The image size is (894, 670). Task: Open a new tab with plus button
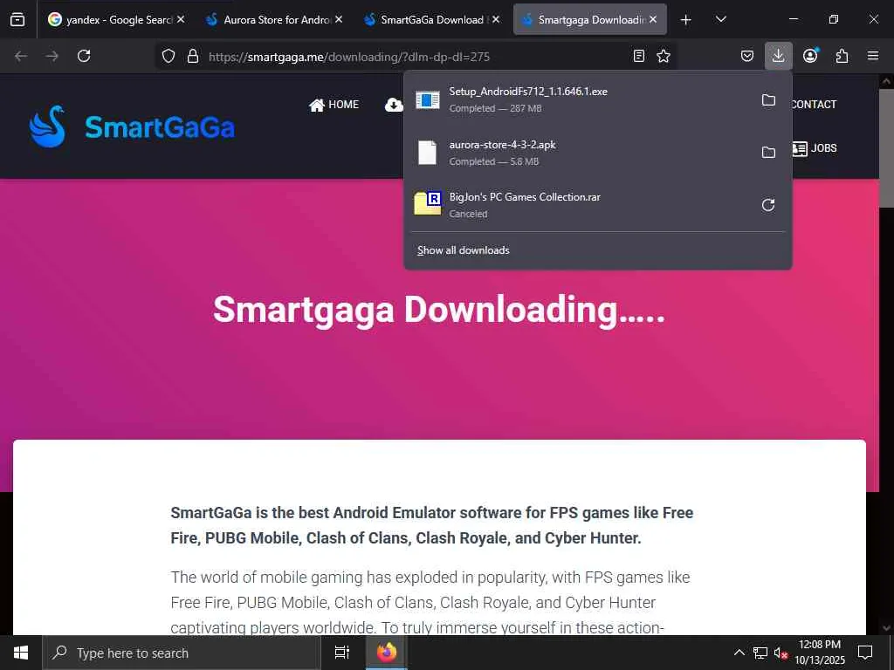(x=686, y=20)
